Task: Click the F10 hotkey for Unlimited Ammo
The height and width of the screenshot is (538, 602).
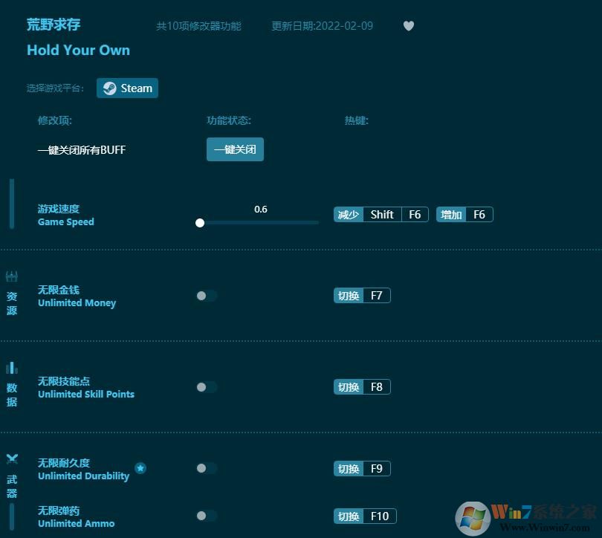Action: pyautogui.click(x=365, y=516)
